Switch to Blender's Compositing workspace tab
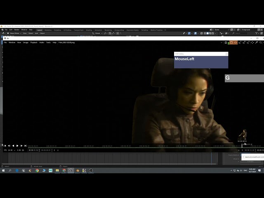264x198 pixels. pos(119,30)
